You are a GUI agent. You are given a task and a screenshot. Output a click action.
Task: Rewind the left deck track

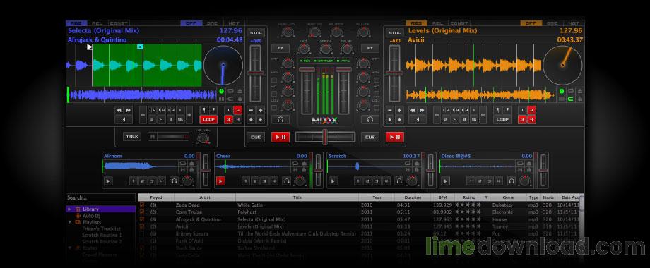tap(119, 110)
